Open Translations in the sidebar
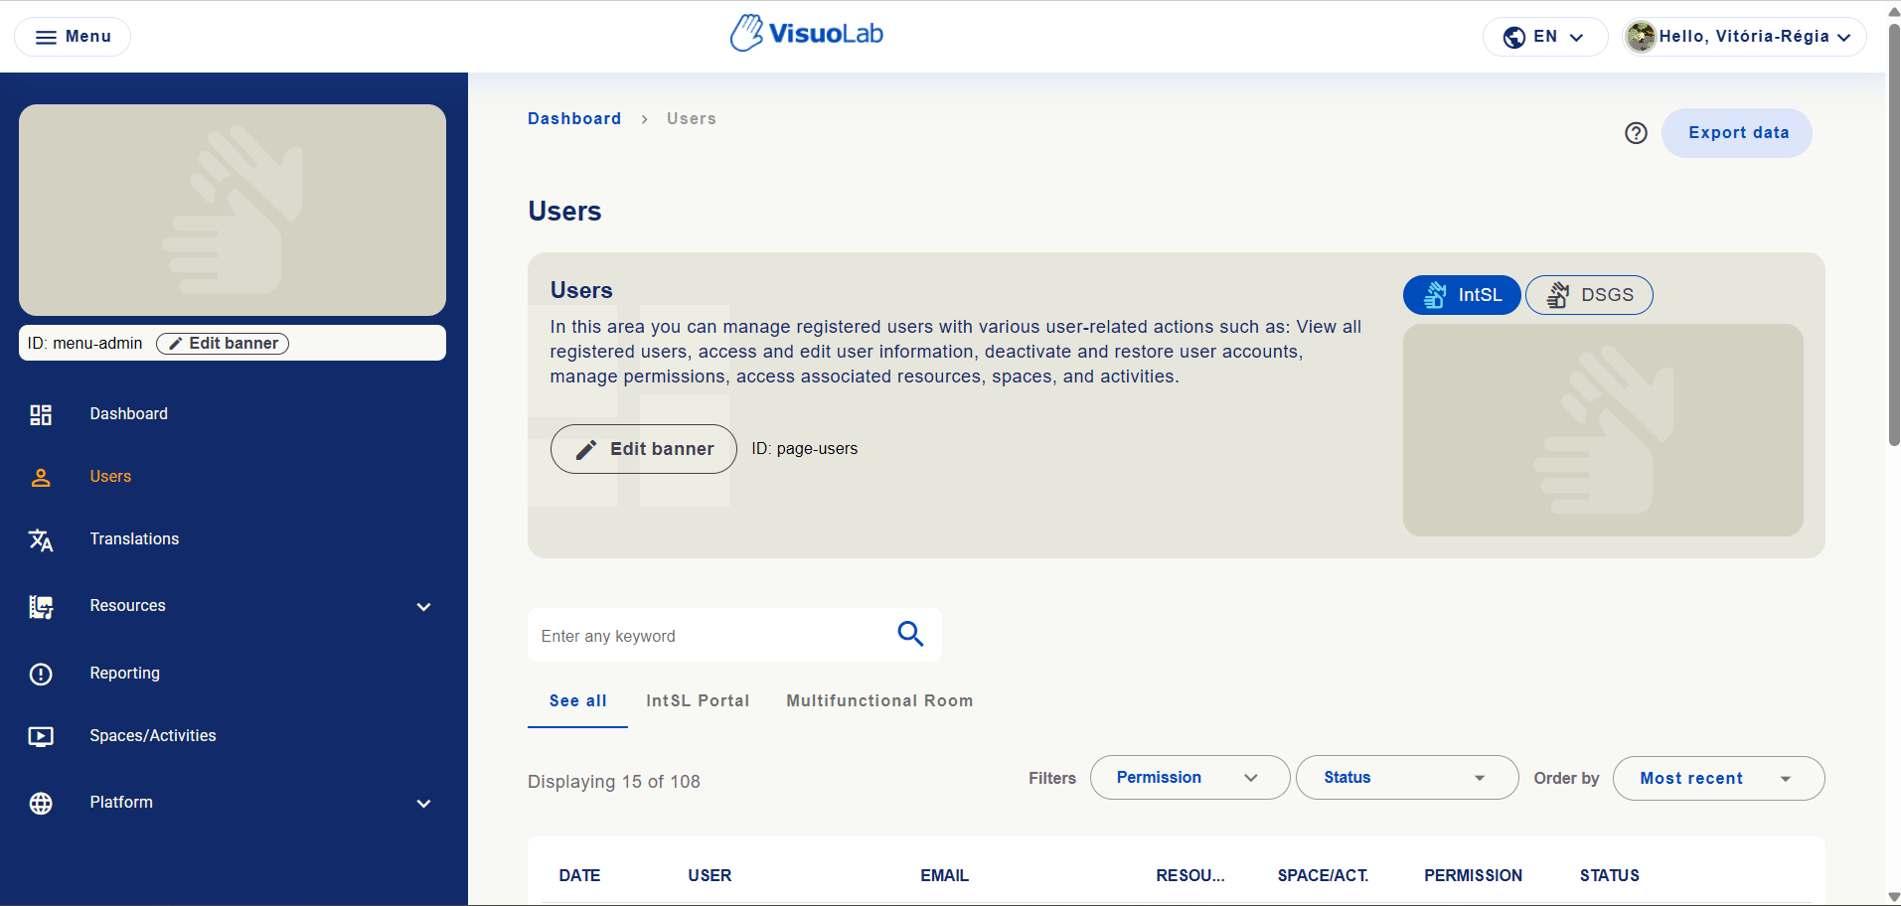Viewport: 1901px width, 906px height. (x=134, y=538)
